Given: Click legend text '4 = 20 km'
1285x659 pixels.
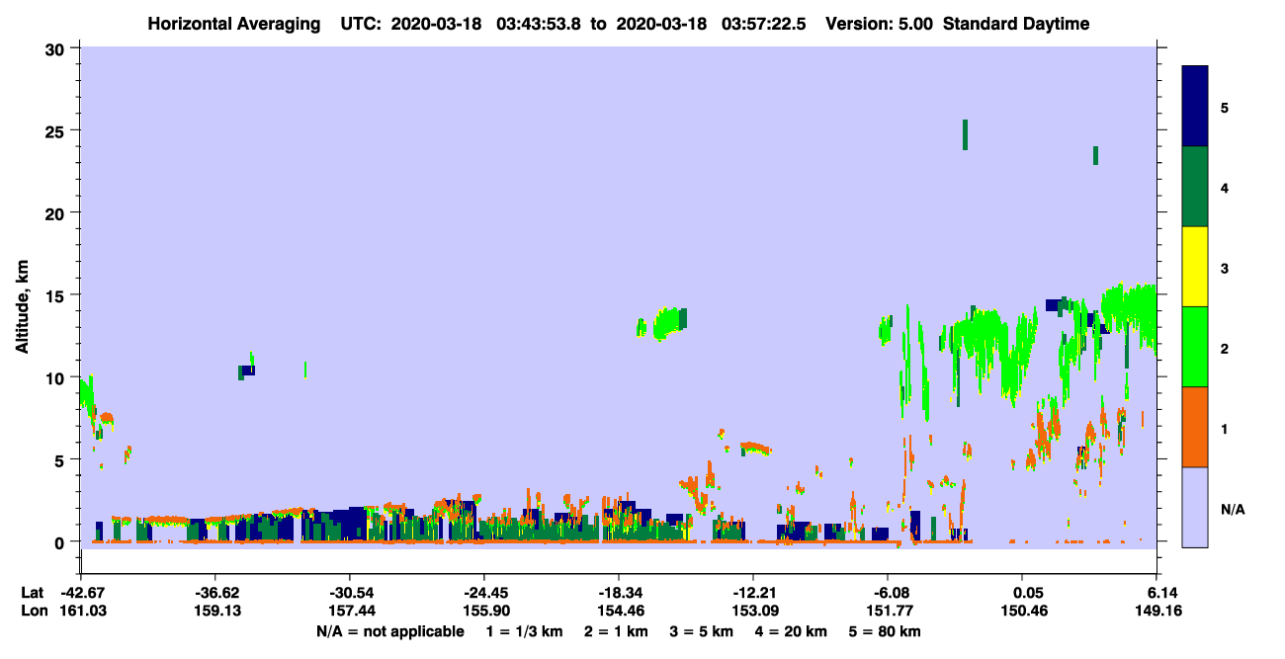Looking at the screenshot, I should (793, 631).
